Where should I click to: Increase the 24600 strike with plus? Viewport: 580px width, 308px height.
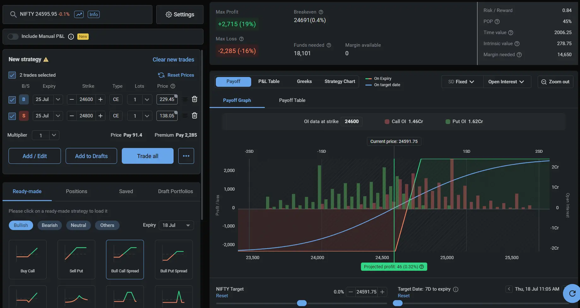[x=100, y=99]
